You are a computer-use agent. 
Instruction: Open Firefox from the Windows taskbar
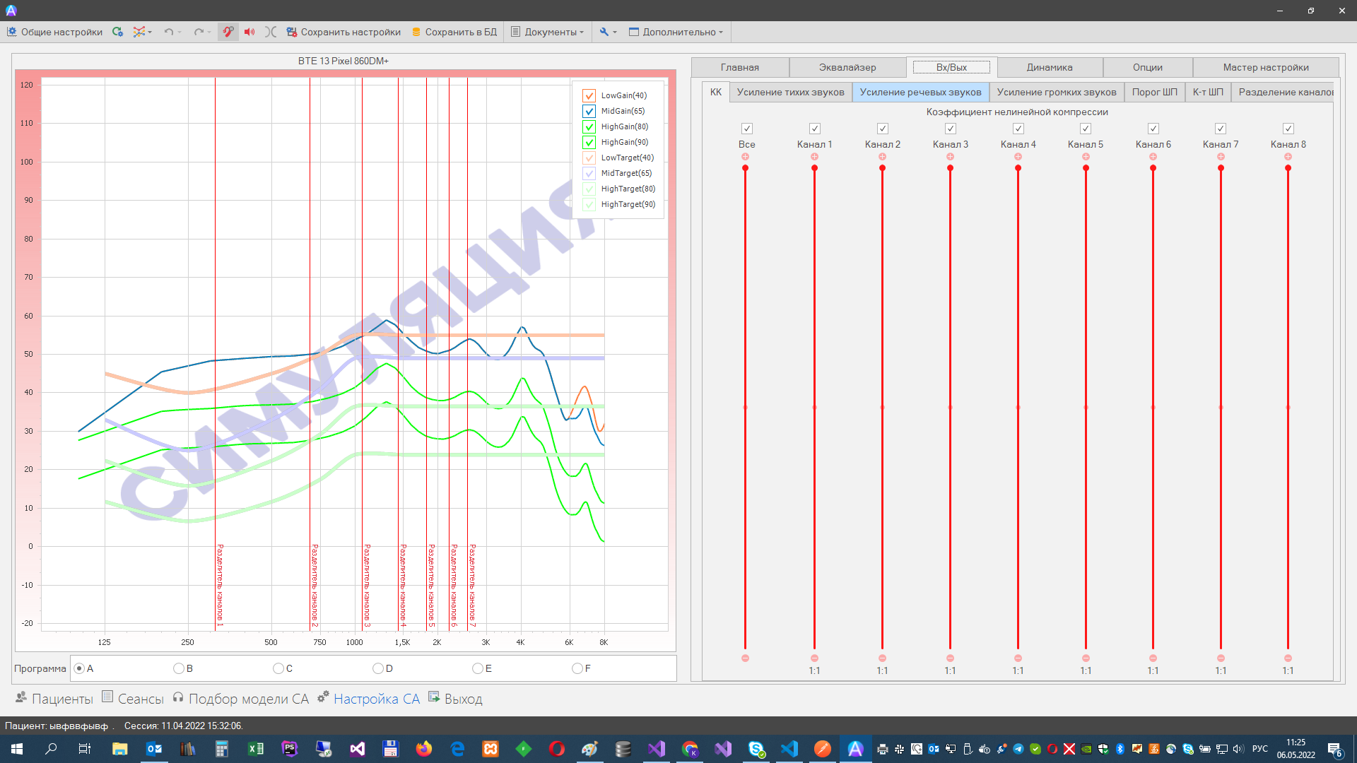coord(424,749)
